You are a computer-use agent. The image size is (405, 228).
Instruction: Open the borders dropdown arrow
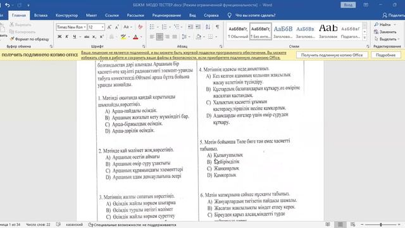(216, 37)
